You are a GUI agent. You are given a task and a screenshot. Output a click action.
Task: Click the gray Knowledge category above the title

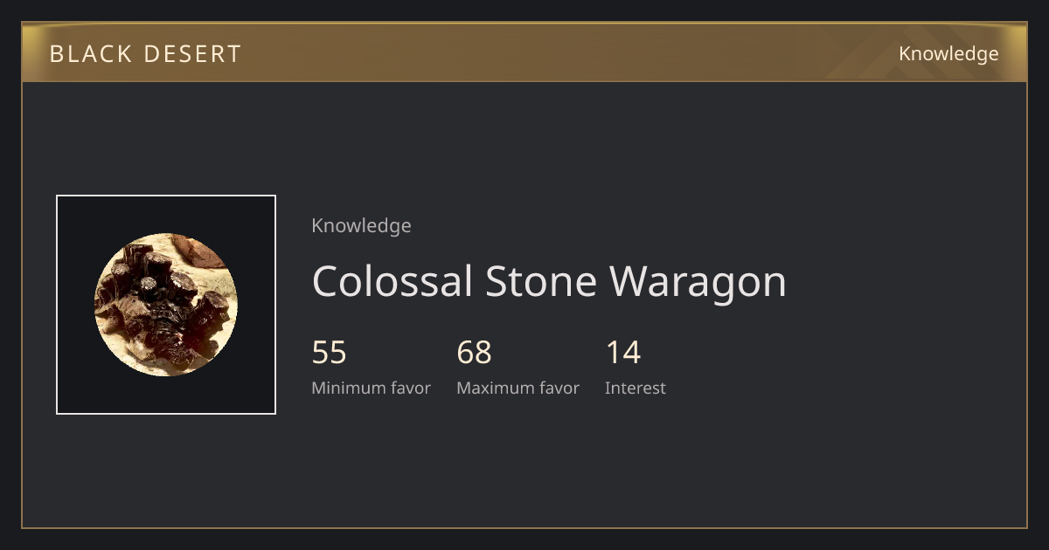coord(361,226)
